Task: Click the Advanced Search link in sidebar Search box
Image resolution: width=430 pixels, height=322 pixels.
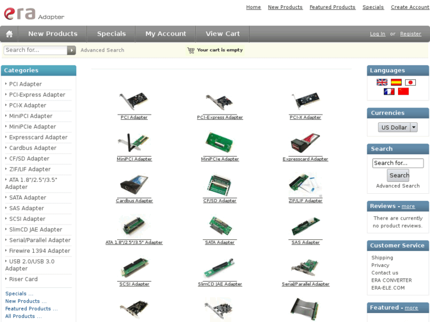Action: [398, 186]
